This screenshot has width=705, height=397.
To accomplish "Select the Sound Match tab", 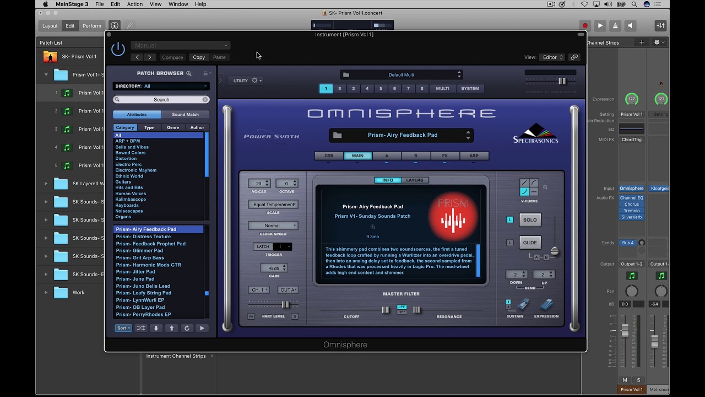I will 186,115.
